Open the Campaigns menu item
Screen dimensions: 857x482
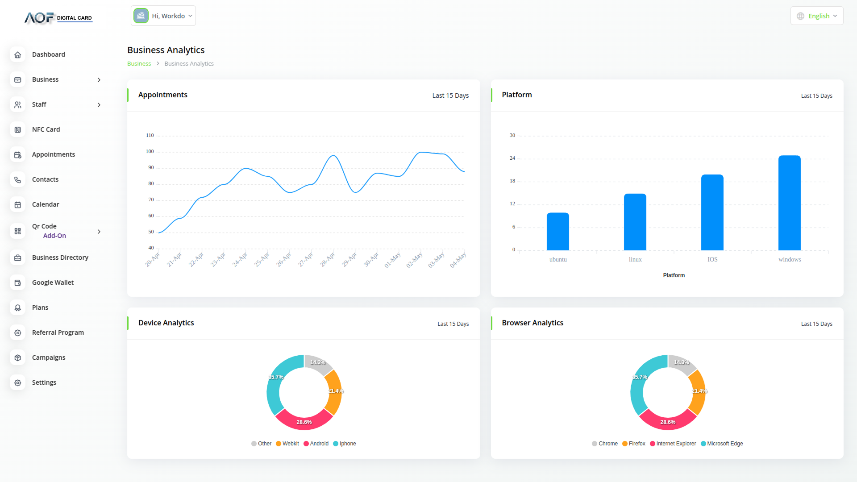pos(49,357)
